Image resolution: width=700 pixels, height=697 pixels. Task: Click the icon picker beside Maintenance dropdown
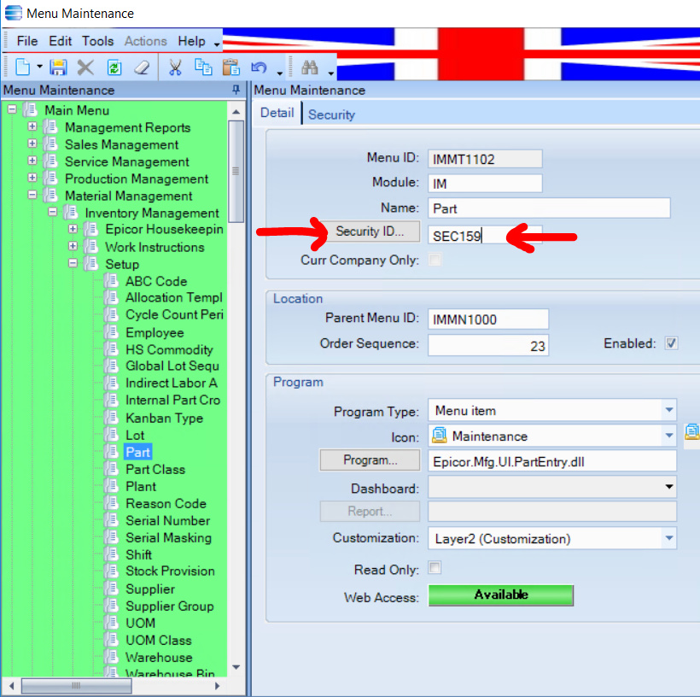[x=692, y=432]
